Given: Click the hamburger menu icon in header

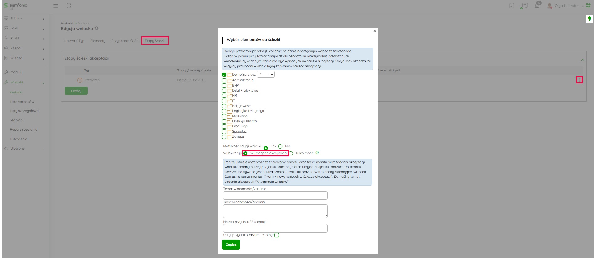Looking at the screenshot, I should click(55, 6).
